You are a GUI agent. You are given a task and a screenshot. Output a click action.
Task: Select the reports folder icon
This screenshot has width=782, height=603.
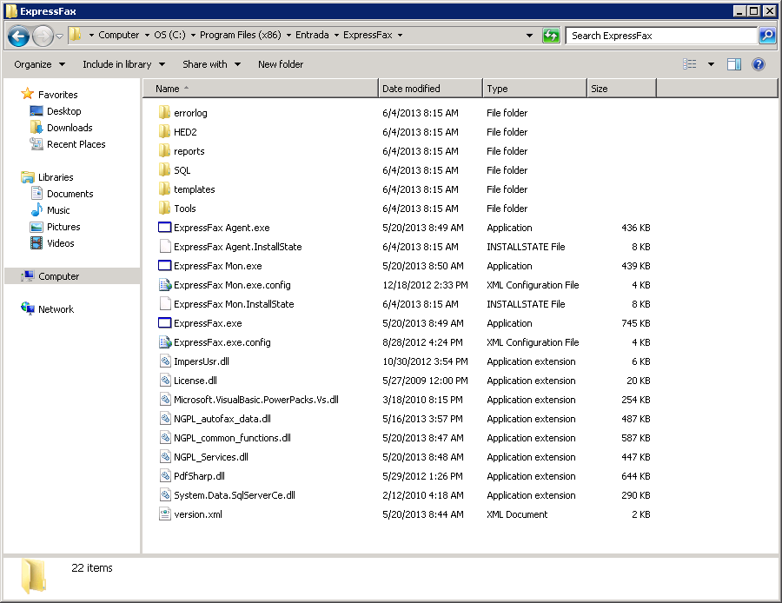pos(164,150)
